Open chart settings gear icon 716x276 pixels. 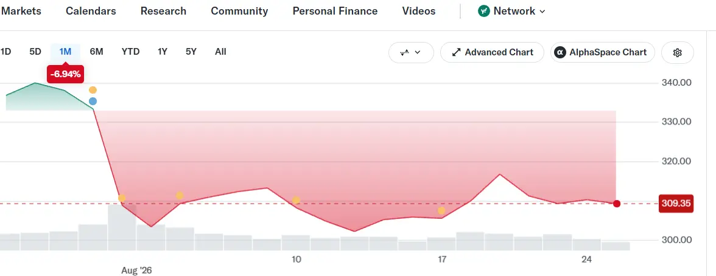(677, 52)
